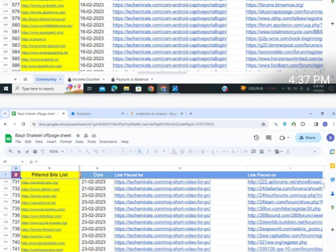336x252 pixels.
Task: Expand Community sheet tab dropdown arrow
Action: [x=60, y=79]
